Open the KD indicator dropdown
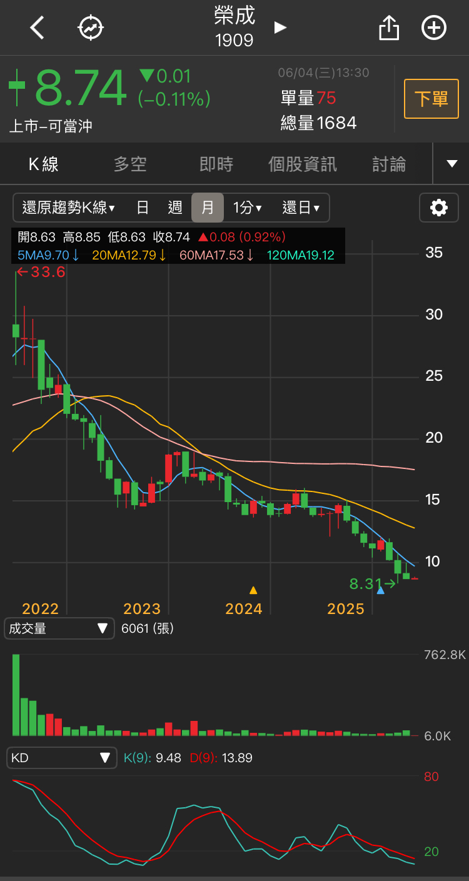Viewport: 469px width, 881px height. [61, 758]
